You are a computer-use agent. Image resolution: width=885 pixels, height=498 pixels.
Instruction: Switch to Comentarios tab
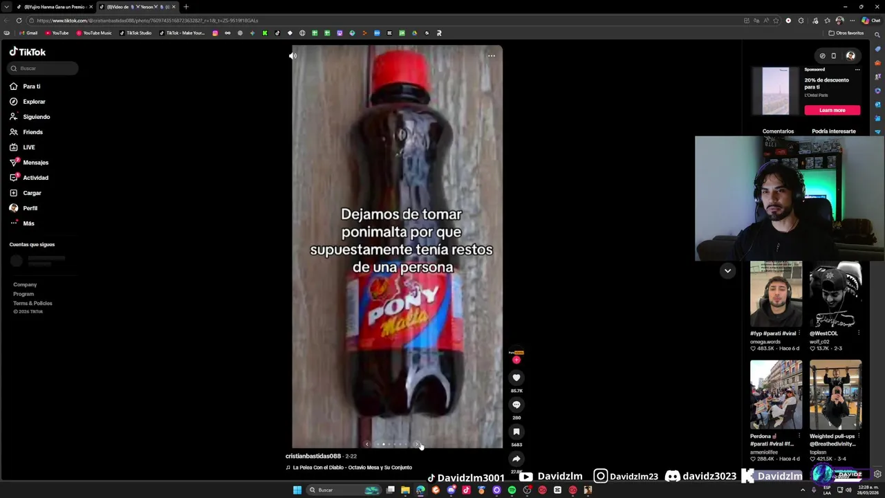(x=778, y=131)
